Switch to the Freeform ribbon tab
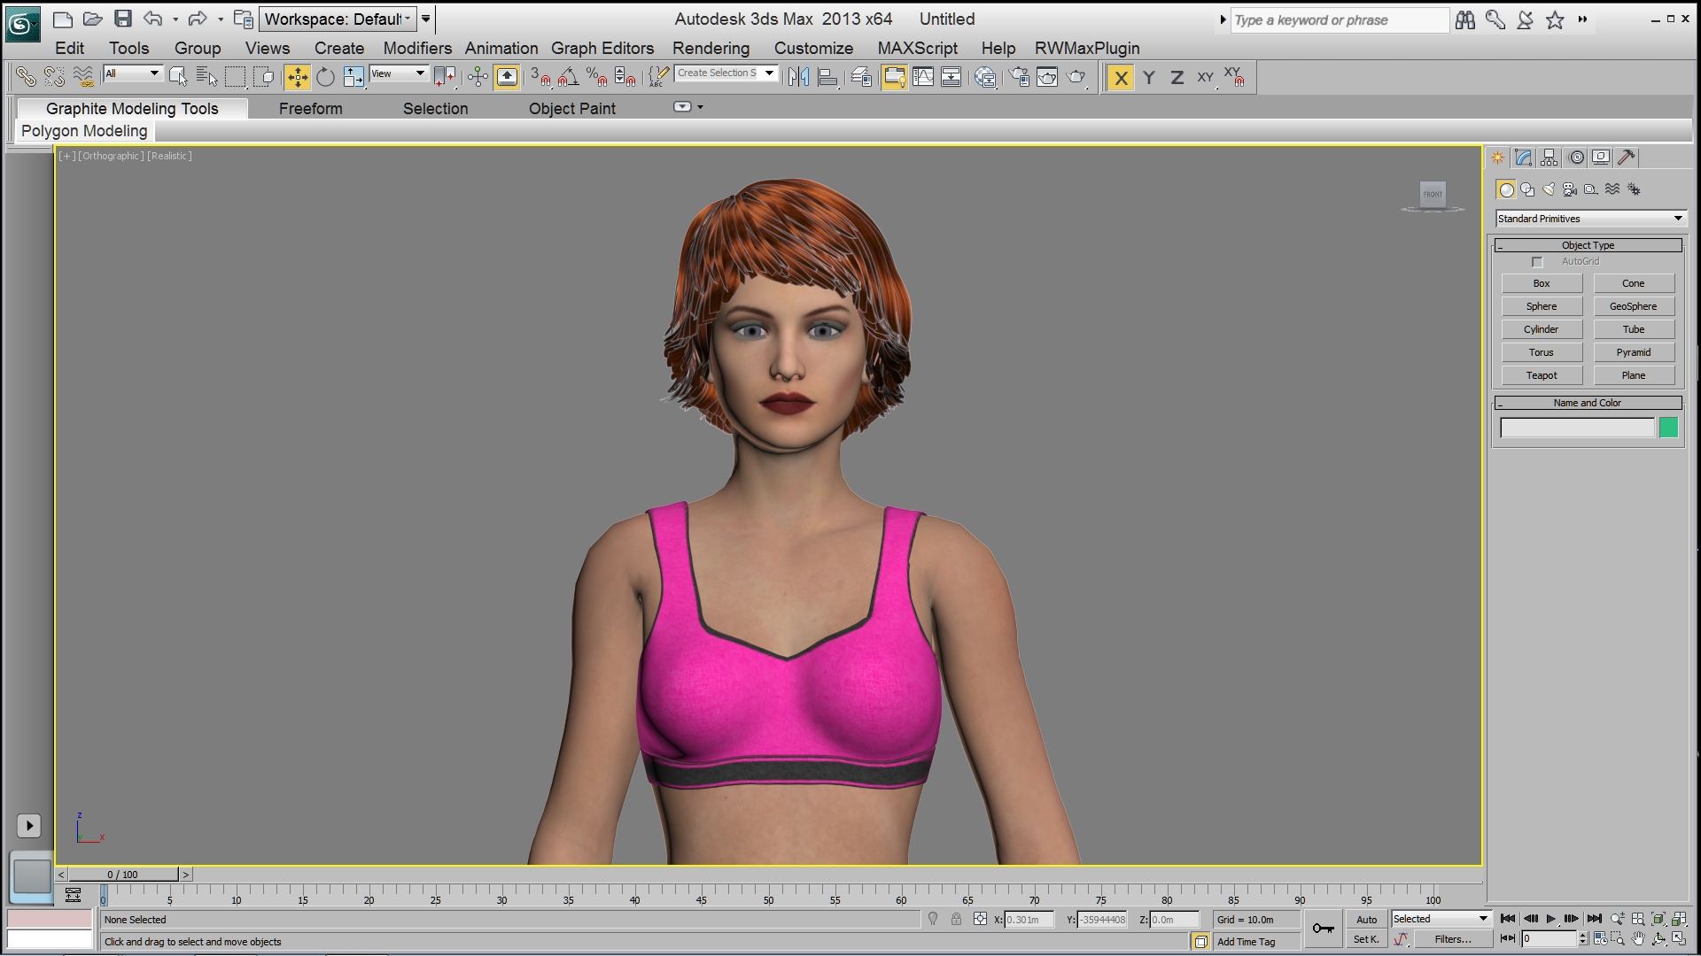The image size is (1701, 956). [x=310, y=109]
